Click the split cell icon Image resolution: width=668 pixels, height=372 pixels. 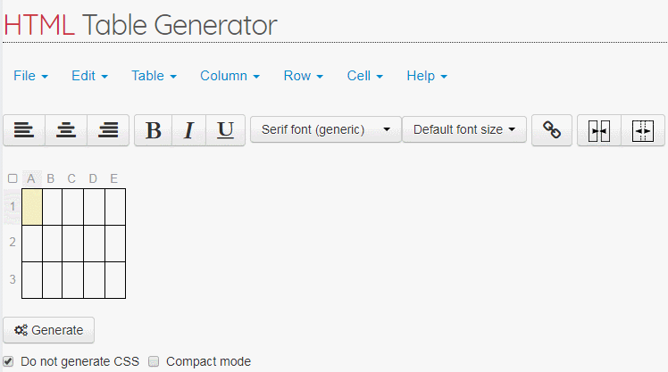pyautogui.click(x=643, y=130)
